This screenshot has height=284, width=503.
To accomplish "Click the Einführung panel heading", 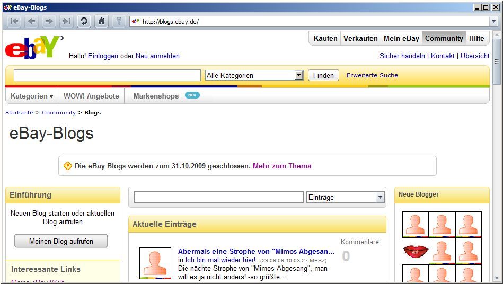I will tap(30, 195).
